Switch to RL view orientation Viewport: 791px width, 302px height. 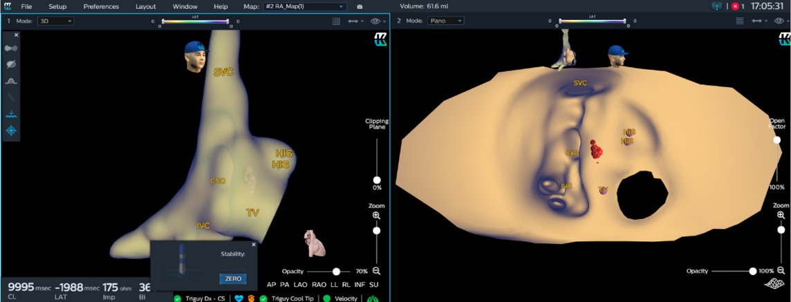click(x=346, y=285)
